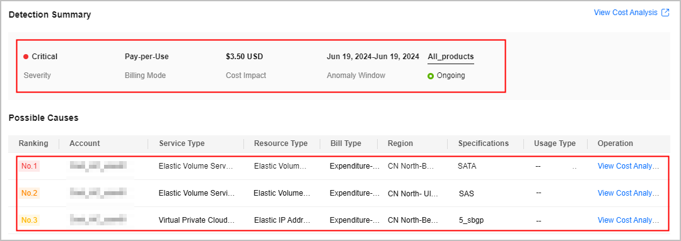Click the green Ongoing status icon
Image resolution: width=681 pixels, height=241 pixels.
[x=431, y=76]
